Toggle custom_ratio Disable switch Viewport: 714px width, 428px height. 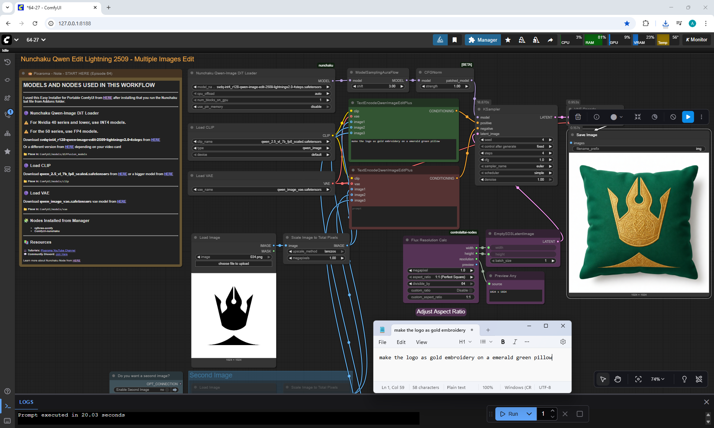click(x=471, y=290)
